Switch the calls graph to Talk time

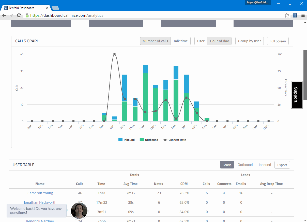(x=180, y=41)
